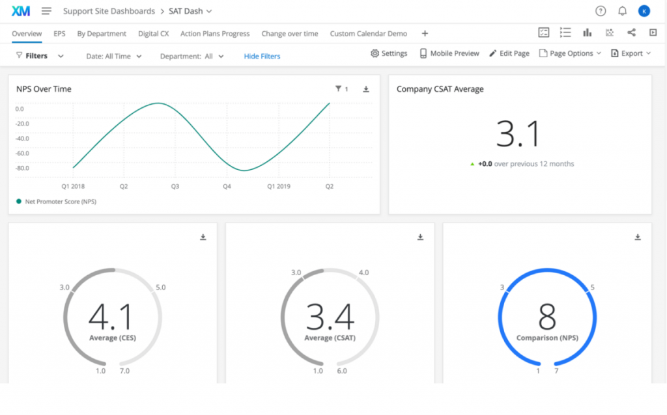Download the NPS Over Time chart
The image size is (667, 415).
coord(366,89)
